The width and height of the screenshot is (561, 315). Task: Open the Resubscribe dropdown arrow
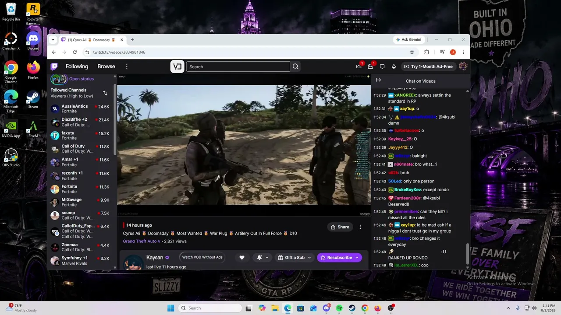point(357,258)
